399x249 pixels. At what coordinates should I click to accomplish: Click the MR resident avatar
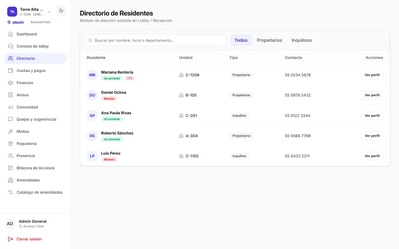click(x=92, y=75)
